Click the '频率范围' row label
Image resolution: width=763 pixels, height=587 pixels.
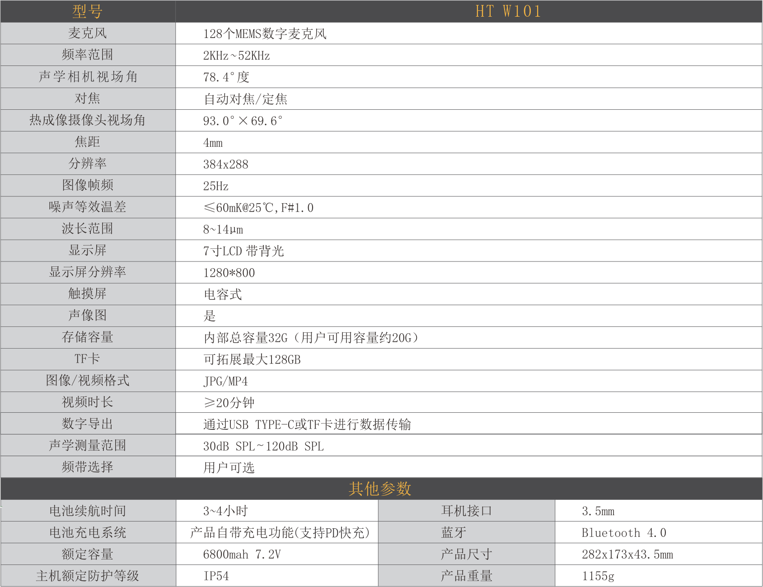tap(88, 55)
